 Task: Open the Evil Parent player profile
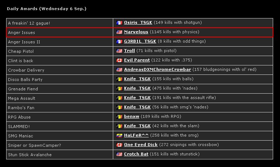click(137, 60)
